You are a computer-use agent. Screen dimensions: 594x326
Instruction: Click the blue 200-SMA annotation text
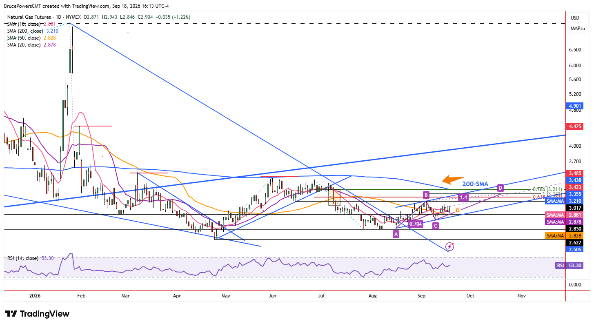pyautogui.click(x=475, y=184)
